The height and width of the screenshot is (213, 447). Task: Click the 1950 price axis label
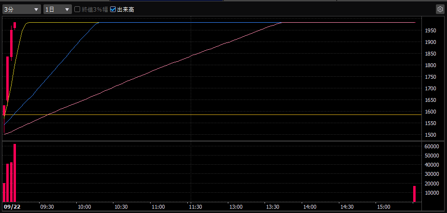(431, 30)
